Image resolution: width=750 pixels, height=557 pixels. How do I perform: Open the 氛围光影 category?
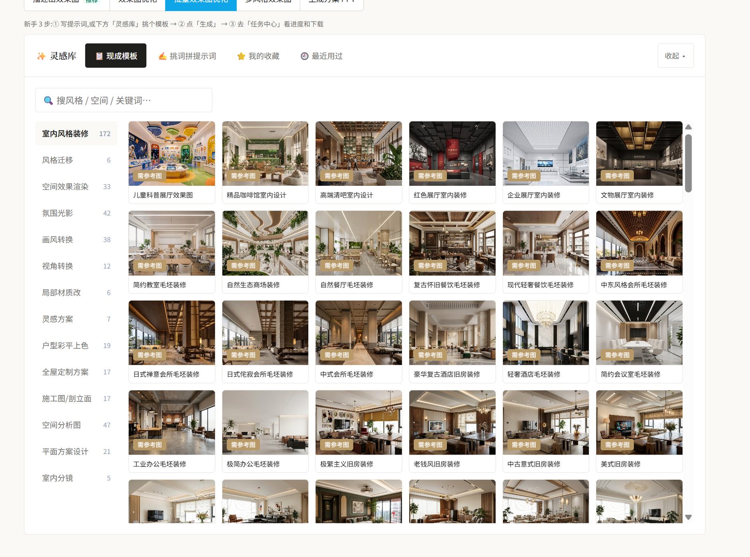[x=76, y=213]
